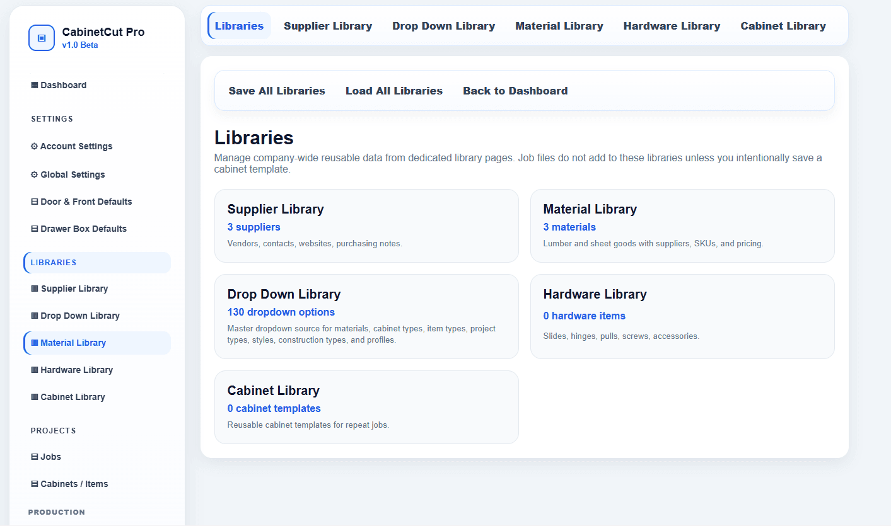Open Cabinet Library from the sidebar
891x526 pixels.
[68, 397]
